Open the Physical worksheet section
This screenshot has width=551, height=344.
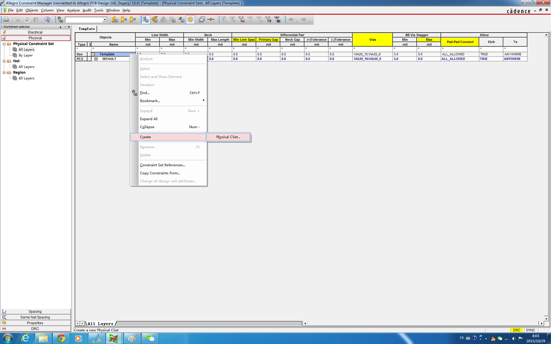click(x=36, y=38)
